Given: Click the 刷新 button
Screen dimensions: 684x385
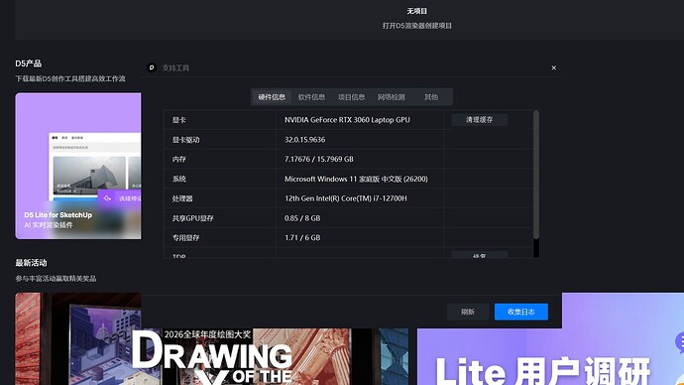Looking at the screenshot, I should coord(468,312).
